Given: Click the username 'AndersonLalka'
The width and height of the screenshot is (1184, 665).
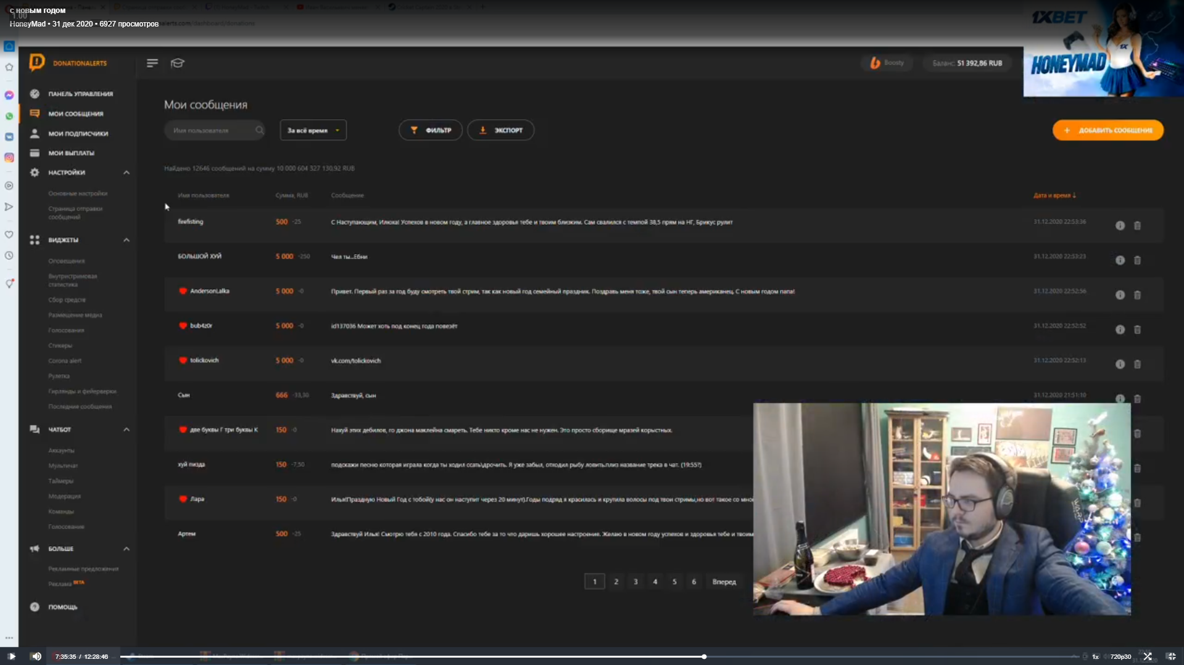Looking at the screenshot, I should click(209, 291).
